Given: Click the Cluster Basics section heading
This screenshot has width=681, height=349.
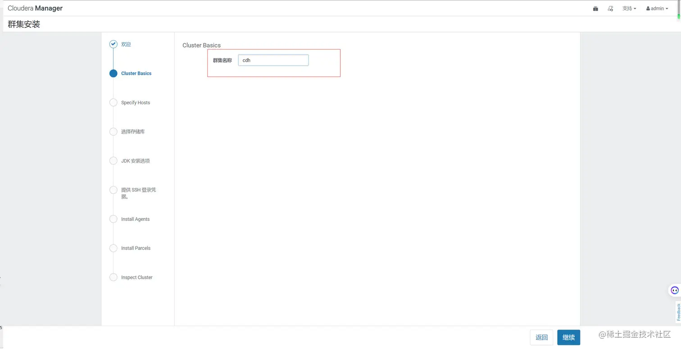Looking at the screenshot, I should coord(201,45).
